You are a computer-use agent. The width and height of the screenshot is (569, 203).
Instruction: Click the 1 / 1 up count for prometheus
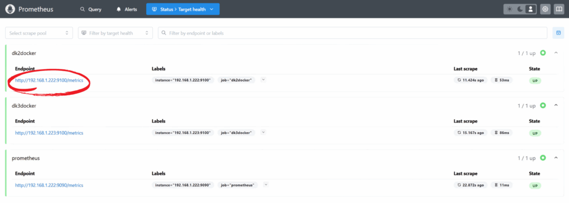point(527,159)
